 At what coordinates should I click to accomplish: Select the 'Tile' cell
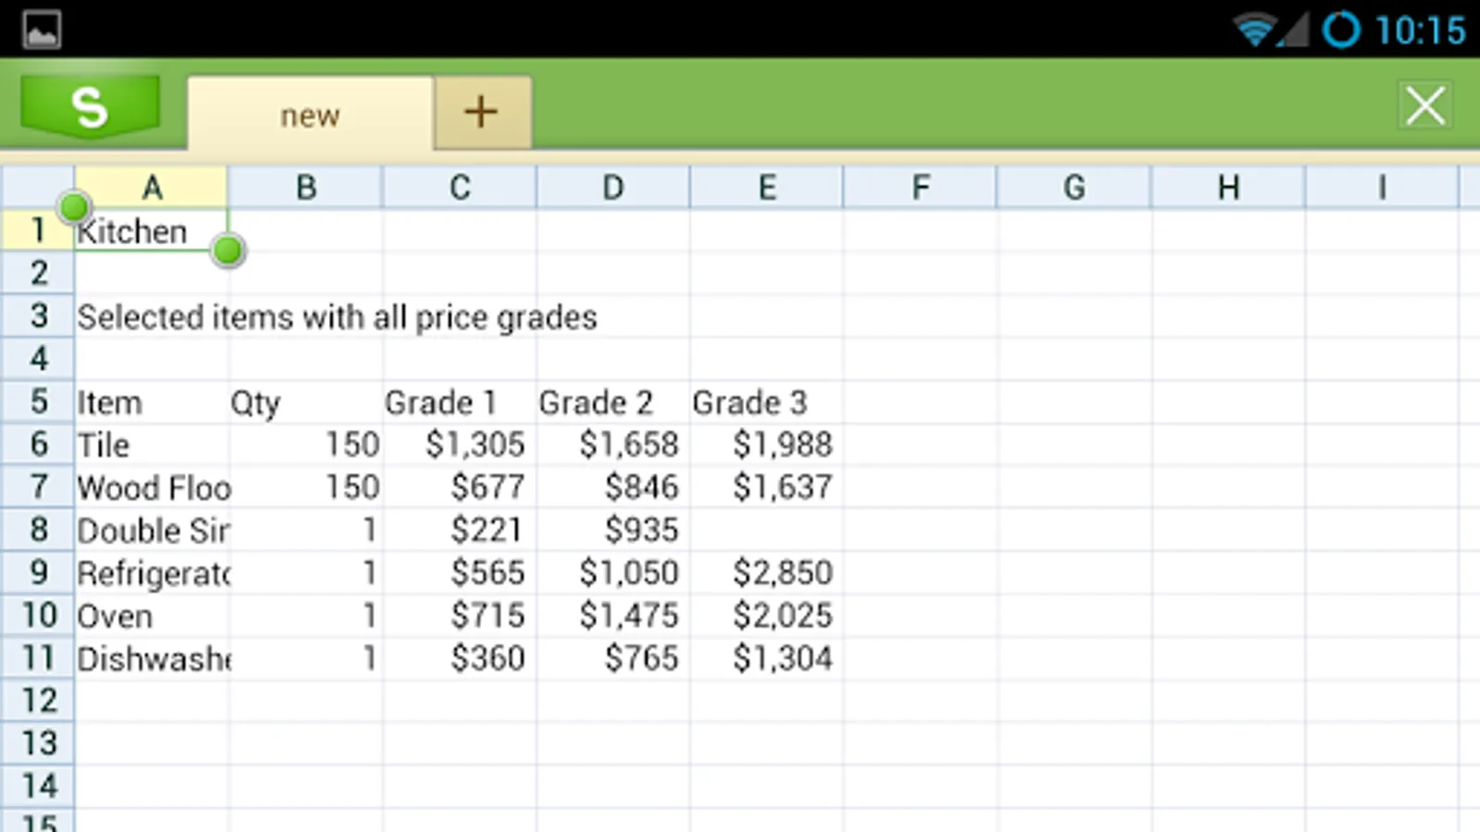point(152,445)
